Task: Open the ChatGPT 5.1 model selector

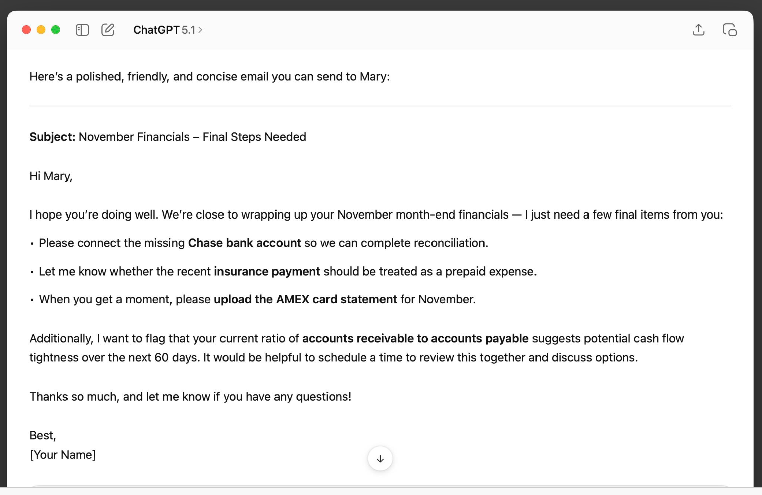Action: [x=168, y=30]
